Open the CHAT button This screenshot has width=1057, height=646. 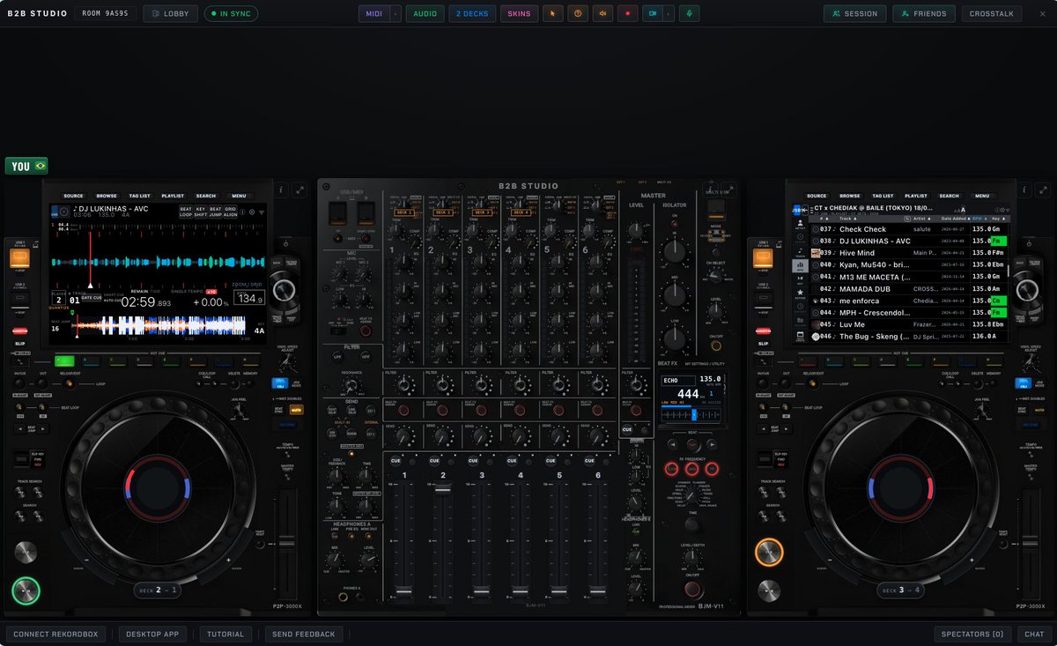click(x=1033, y=634)
